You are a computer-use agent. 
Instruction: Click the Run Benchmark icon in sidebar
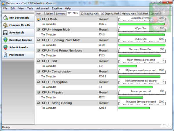tap(5, 18)
